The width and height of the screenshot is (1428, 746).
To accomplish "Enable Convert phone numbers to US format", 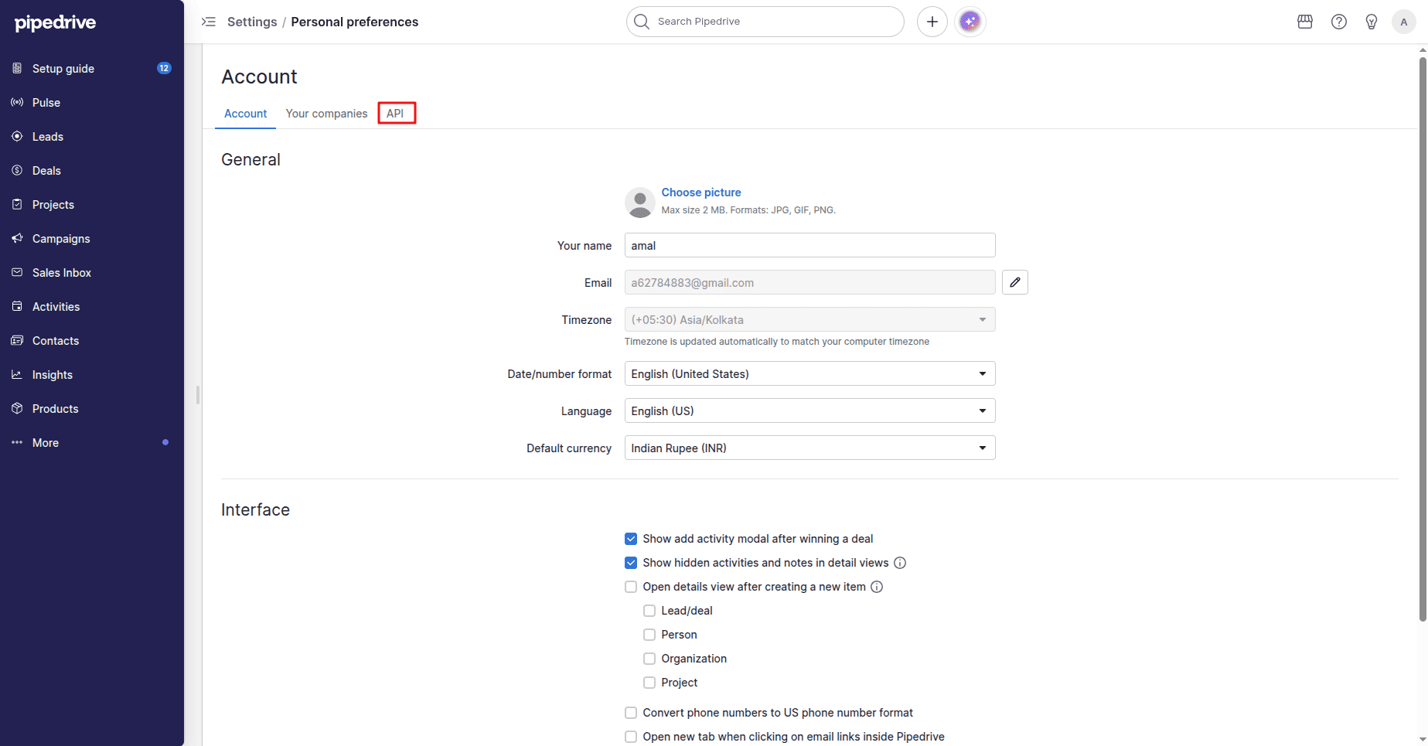I will click(631, 713).
